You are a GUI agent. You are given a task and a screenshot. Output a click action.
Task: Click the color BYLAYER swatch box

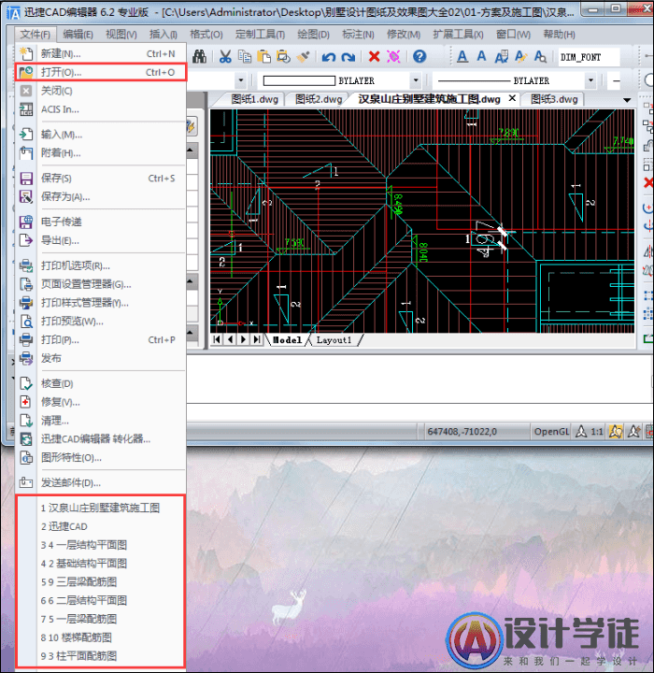[299, 80]
